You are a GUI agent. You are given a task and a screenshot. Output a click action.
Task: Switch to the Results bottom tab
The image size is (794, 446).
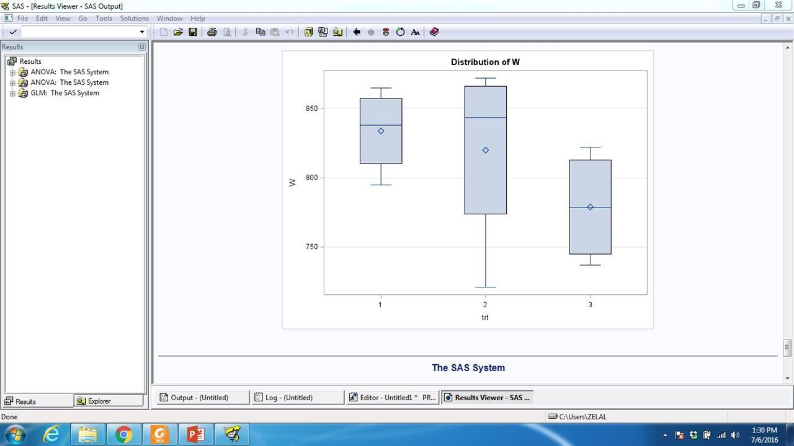(37, 401)
